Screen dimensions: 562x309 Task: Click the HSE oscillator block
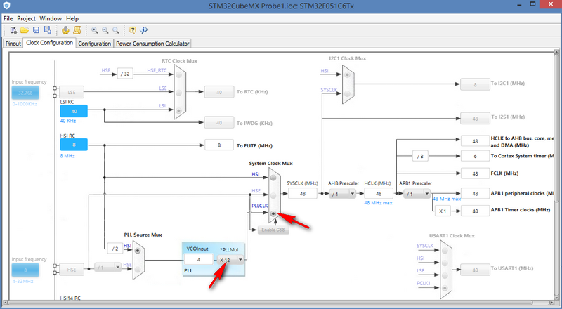(72, 269)
